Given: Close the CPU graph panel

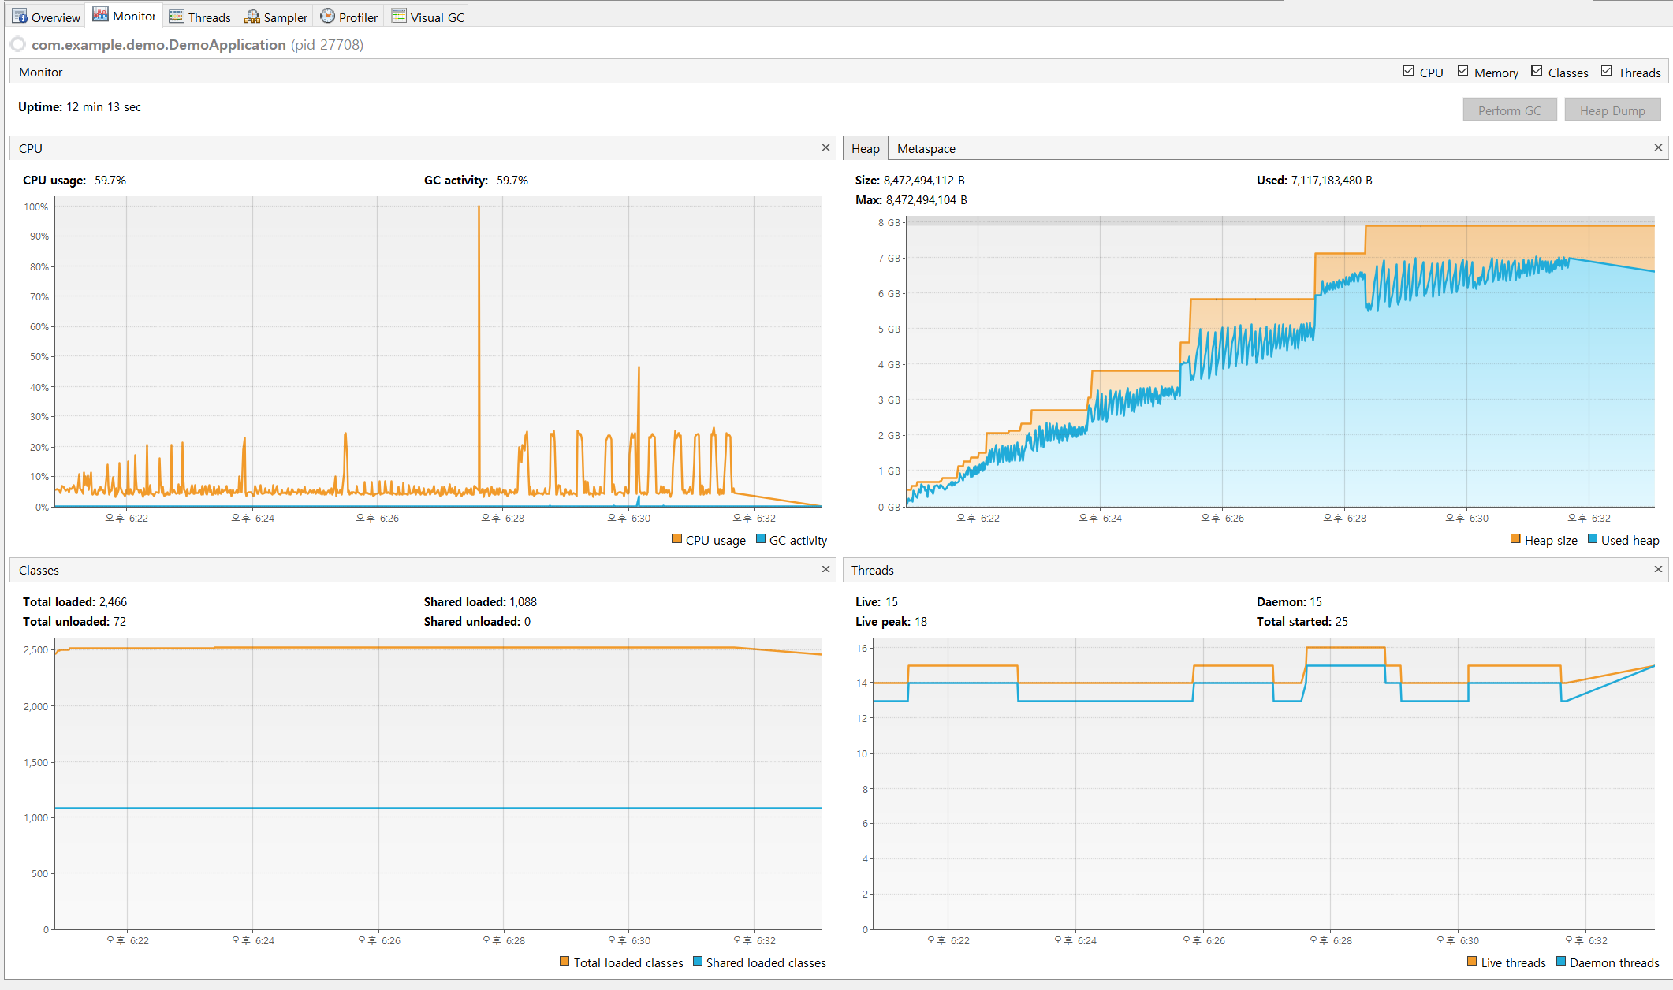Looking at the screenshot, I should click(x=825, y=147).
